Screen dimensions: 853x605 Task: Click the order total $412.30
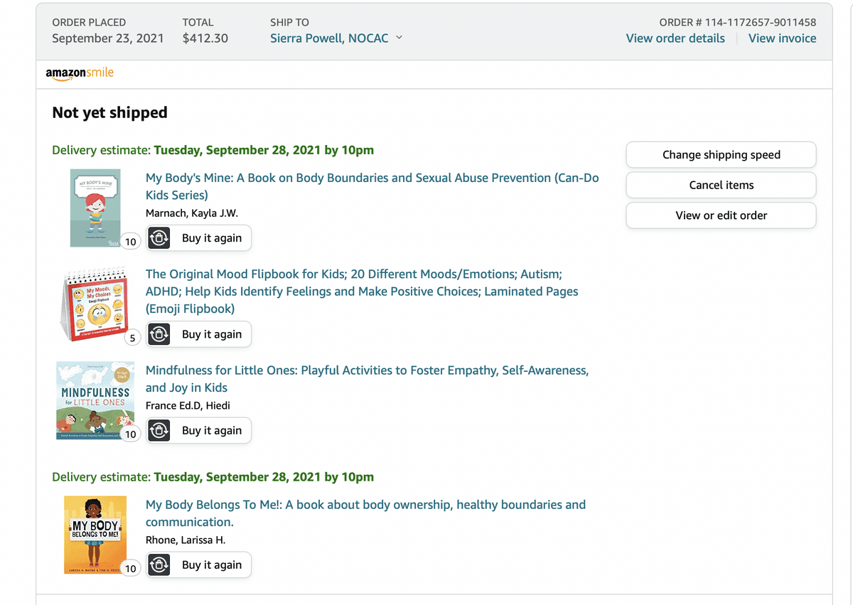205,38
